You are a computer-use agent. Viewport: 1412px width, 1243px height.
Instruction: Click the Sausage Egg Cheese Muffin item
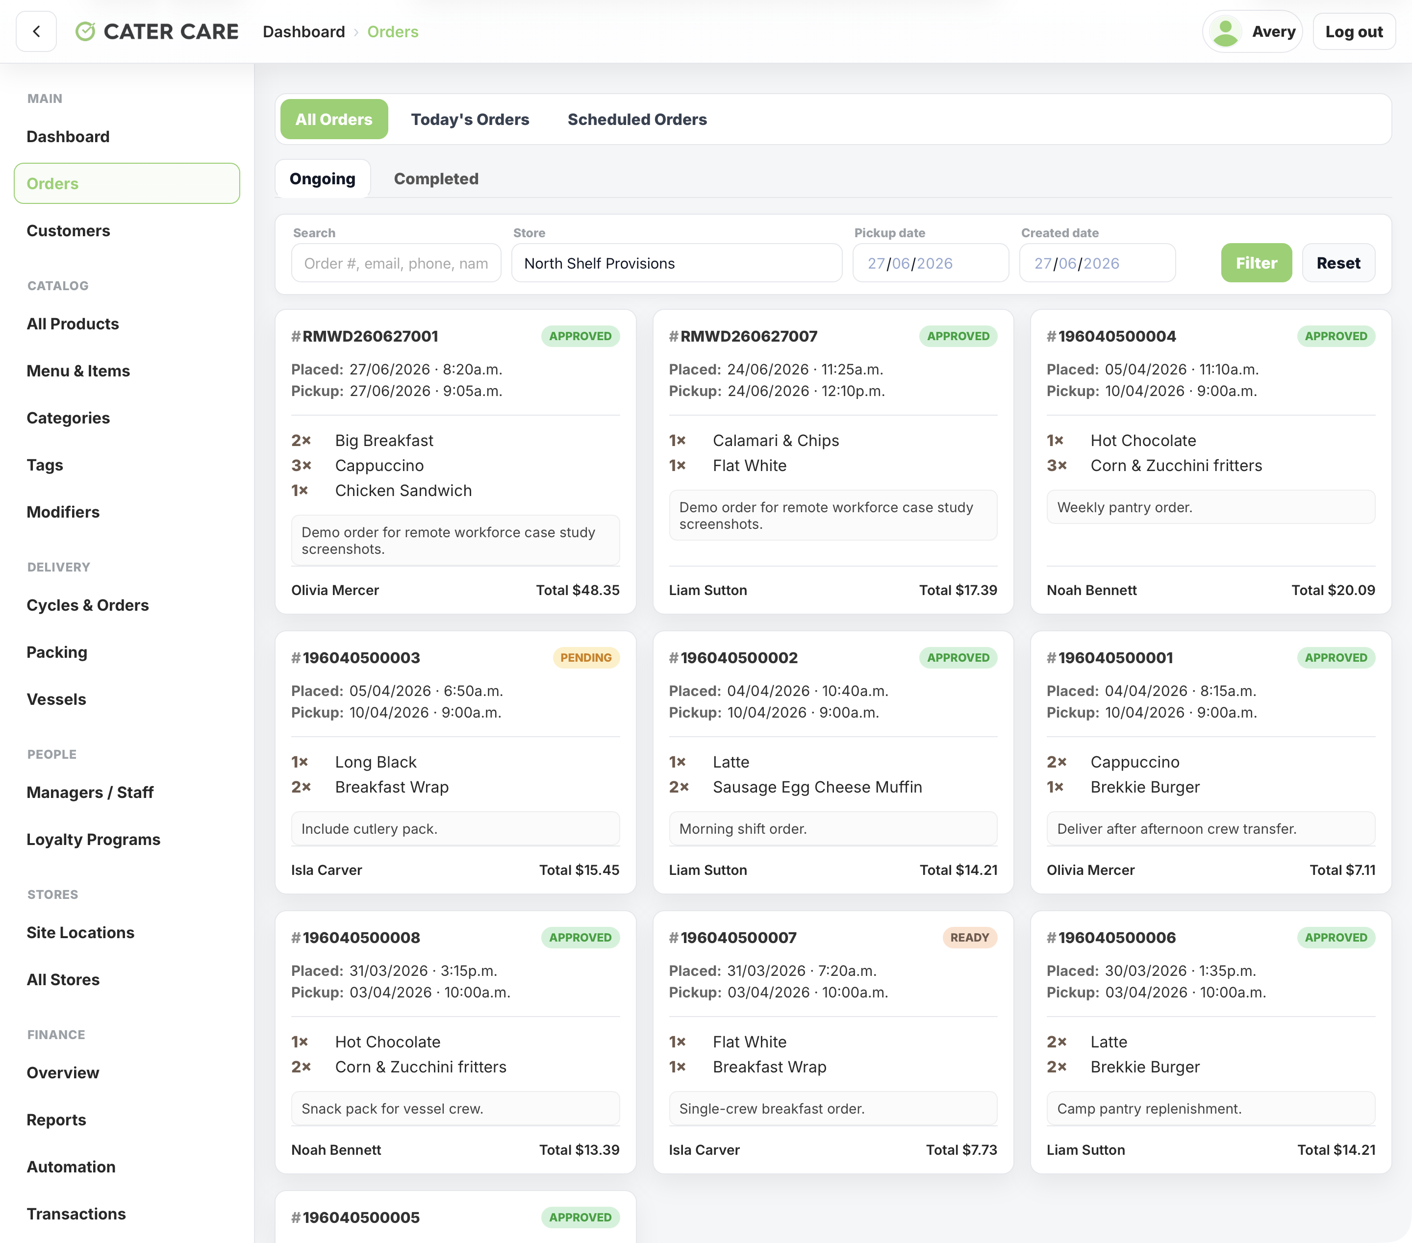pos(817,787)
